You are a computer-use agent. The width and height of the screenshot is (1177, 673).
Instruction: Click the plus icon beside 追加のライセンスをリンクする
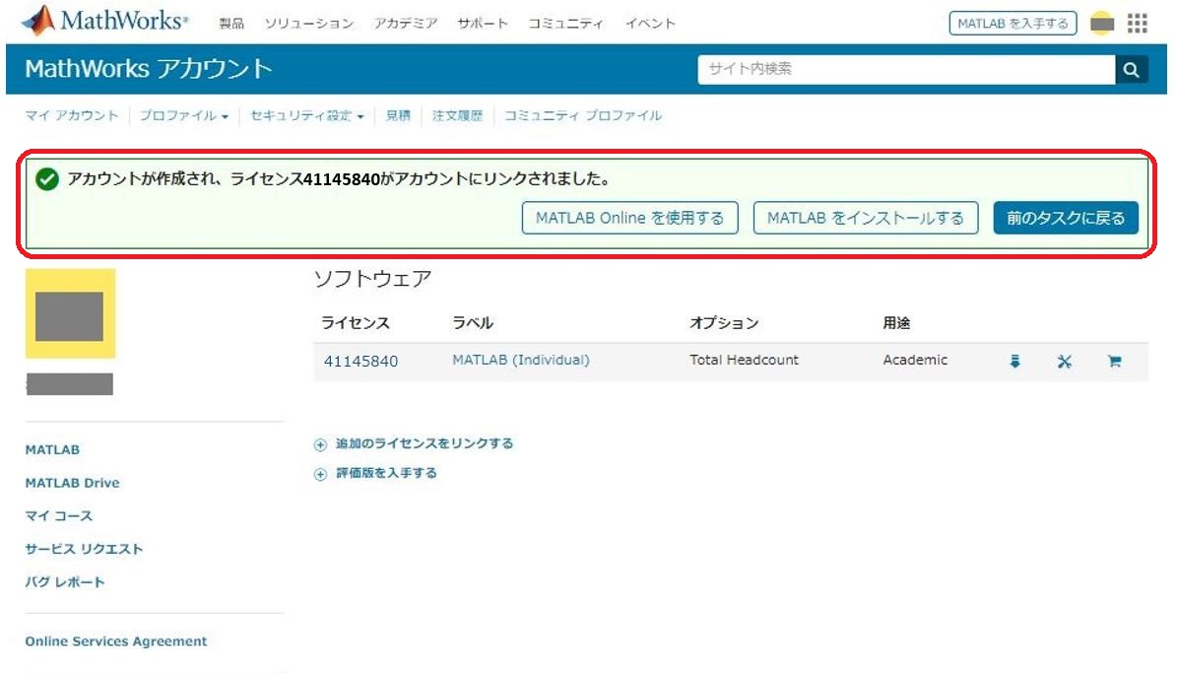click(320, 444)
